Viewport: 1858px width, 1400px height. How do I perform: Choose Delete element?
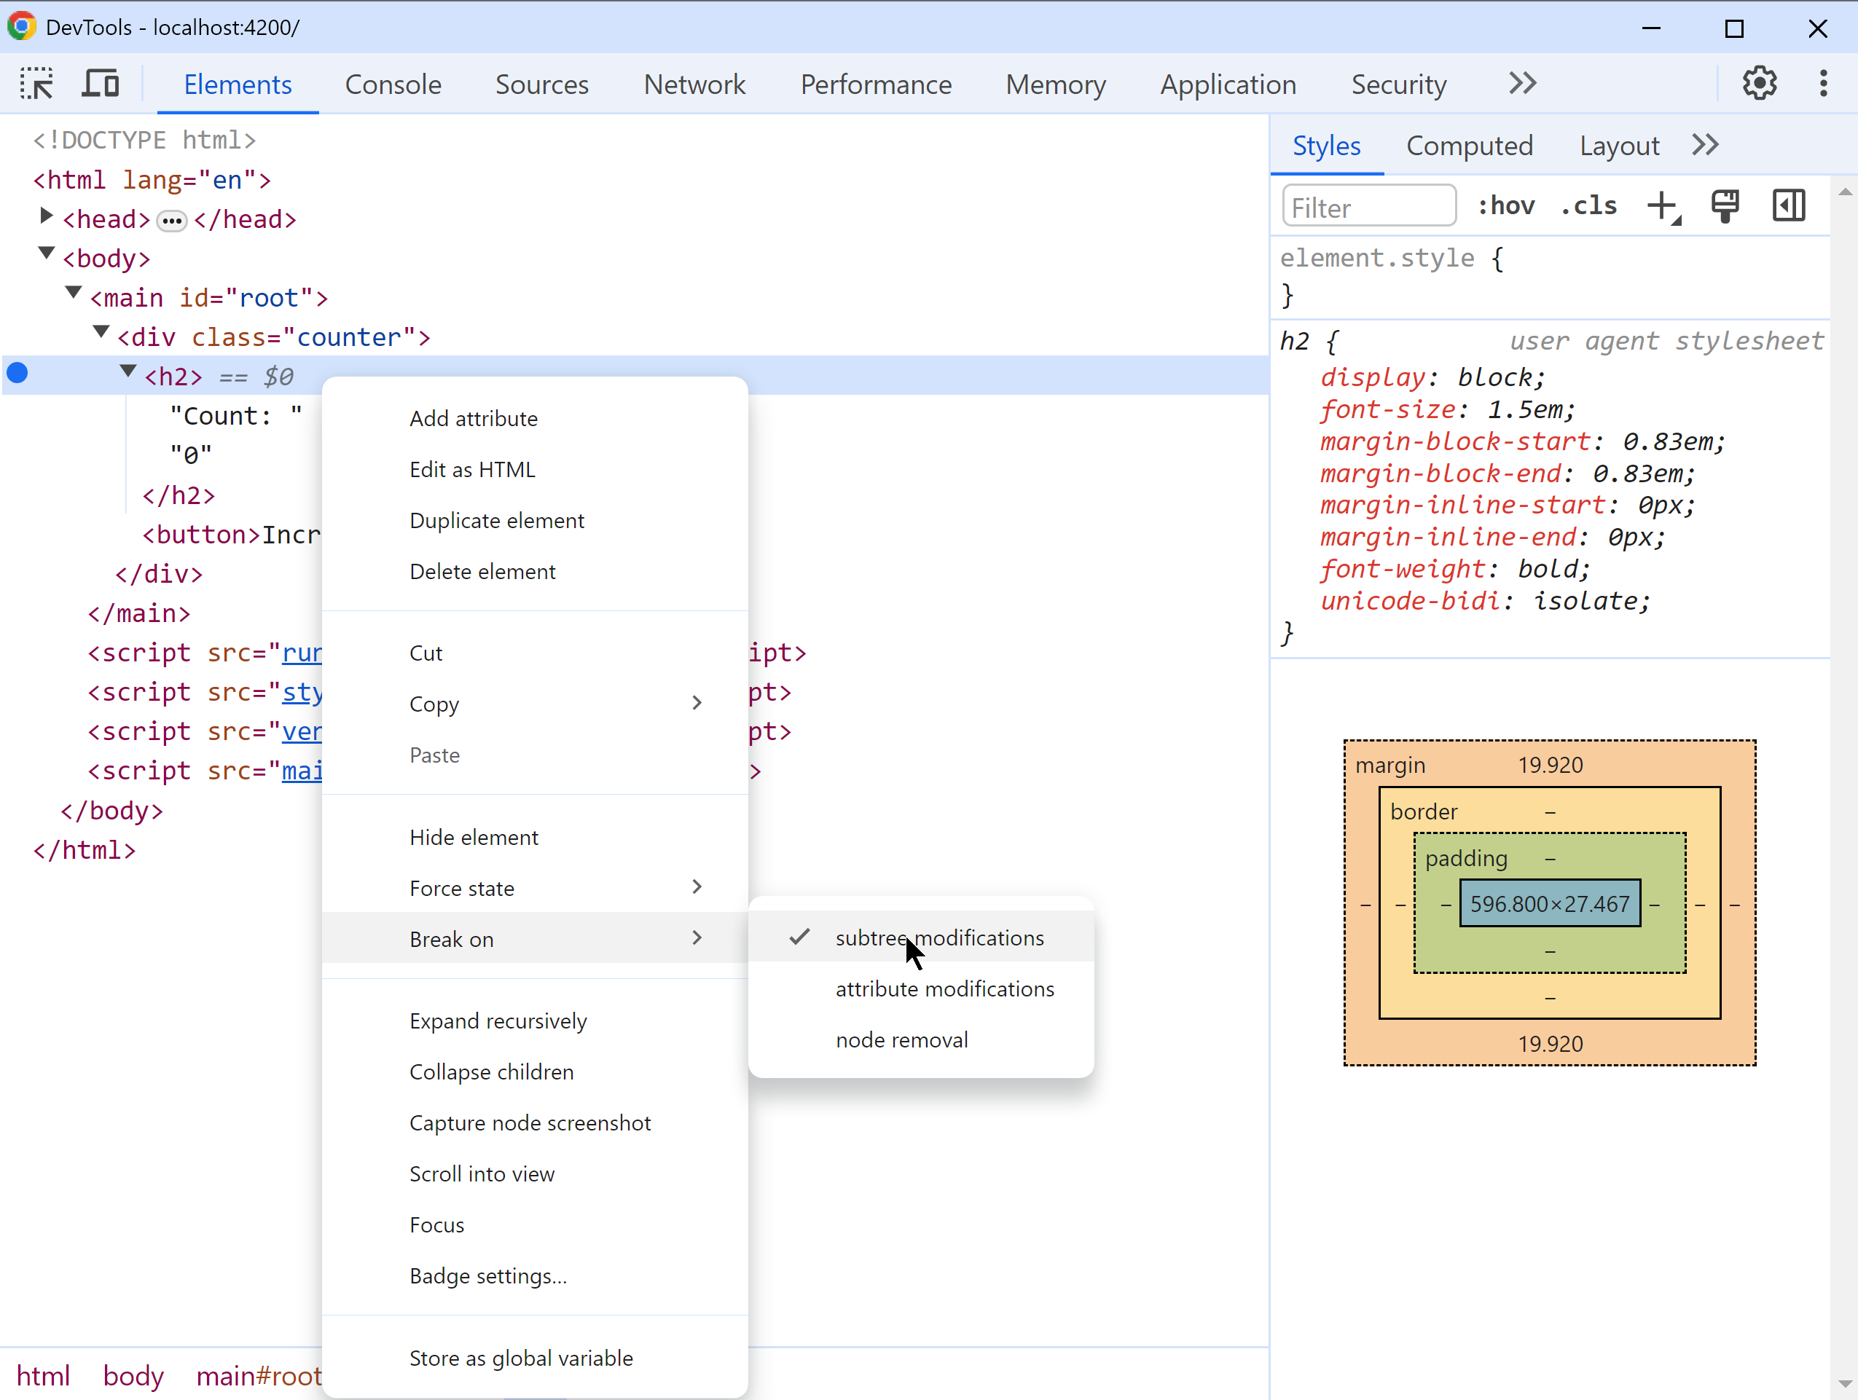point(535,572)
